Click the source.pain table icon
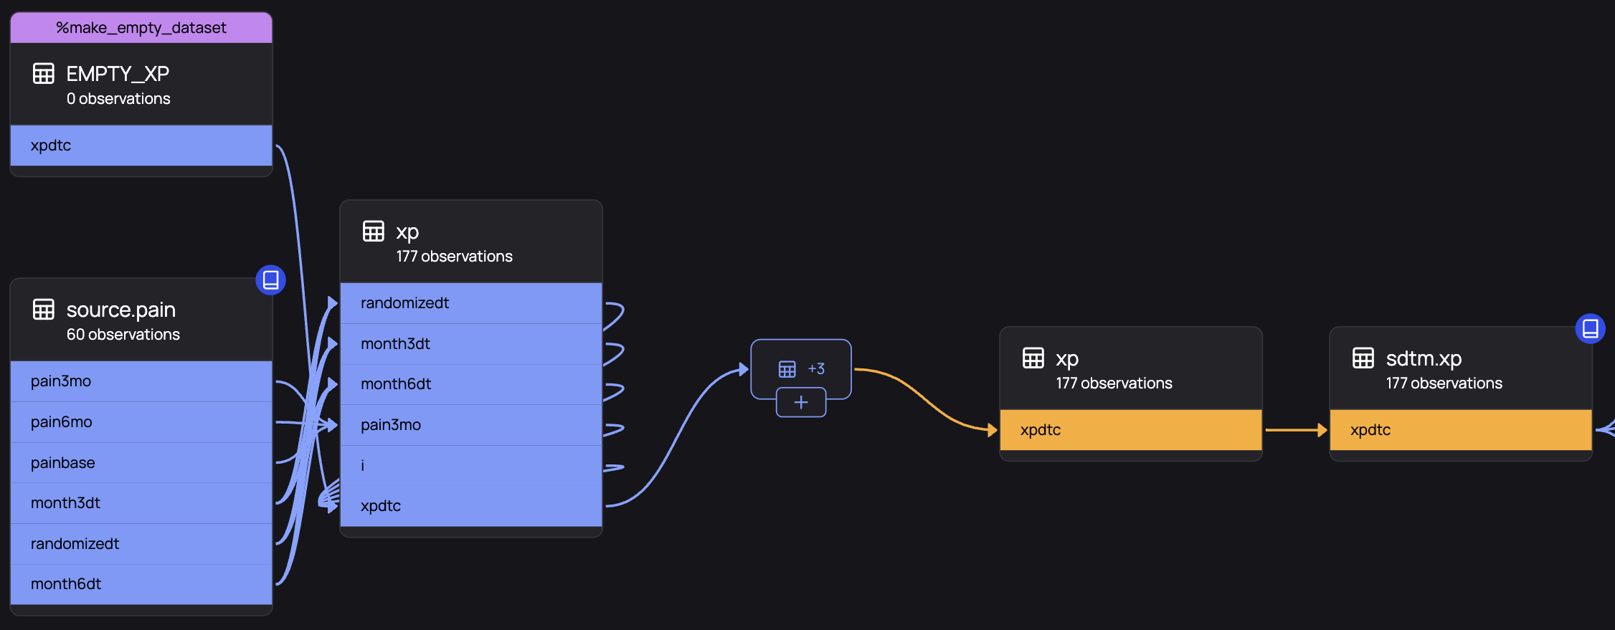Image resolution: width=1615 pixels, height=630 pixels. [44, 310]
